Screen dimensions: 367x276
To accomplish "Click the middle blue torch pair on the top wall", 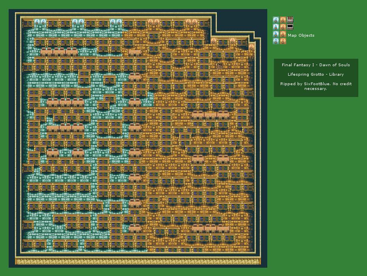I will click(78, 22).
